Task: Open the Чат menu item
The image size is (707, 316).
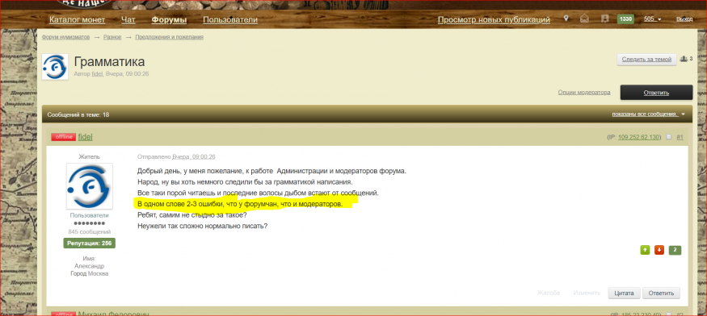Action: click(x=128, y=20)
